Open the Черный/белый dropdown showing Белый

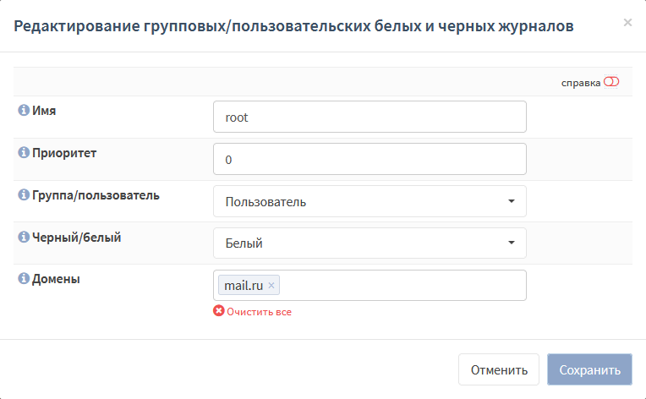point(370,243)
